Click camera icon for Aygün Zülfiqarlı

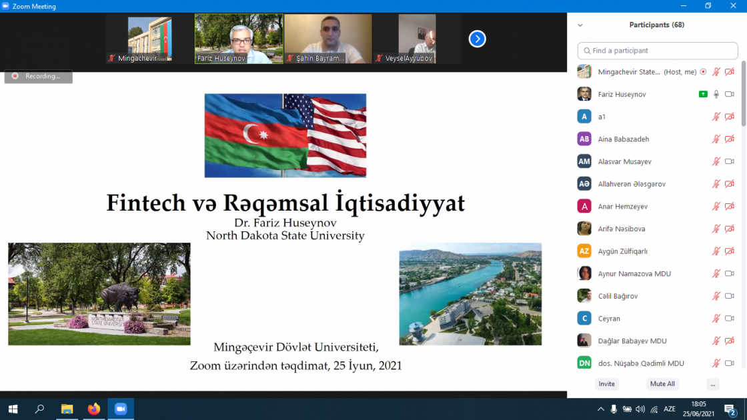(x=730, y=251)
